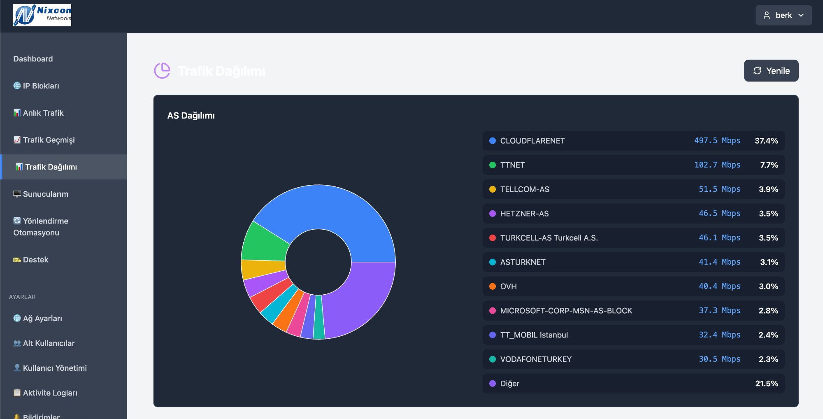Click the Yönlendirme Otomasyonu sync icon
The width and height of the screenshot is (823, 419).
click(x=17, y=221)
